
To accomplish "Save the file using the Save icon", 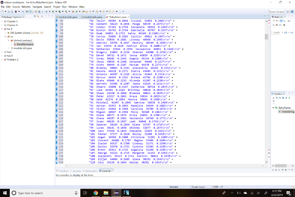I will point(9,12).
